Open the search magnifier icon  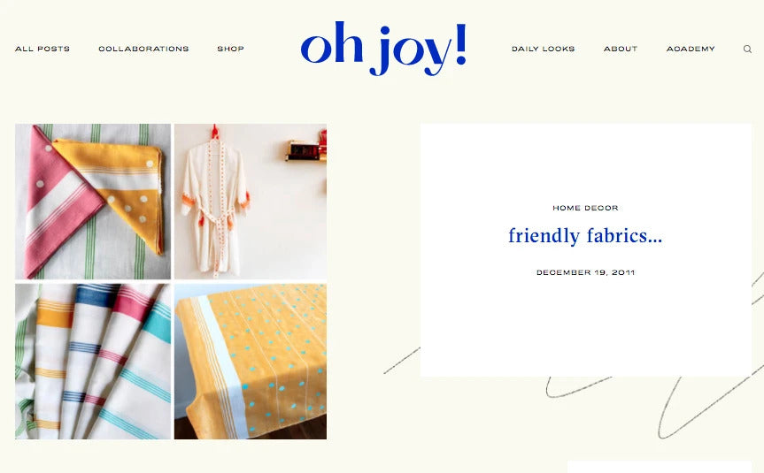(x=747, y=50)
